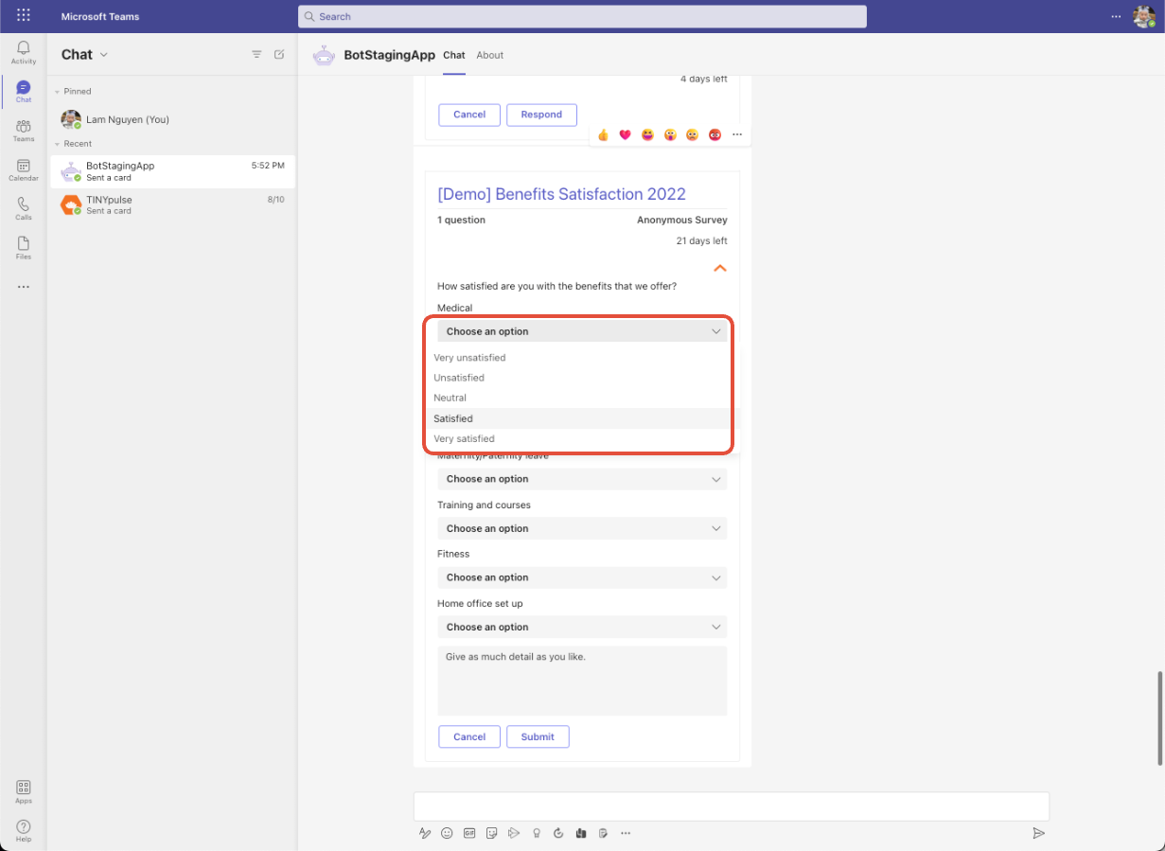1165x851 pixels.
Task: Open the Fitness dropdown
Action: (x=582, y=577)
